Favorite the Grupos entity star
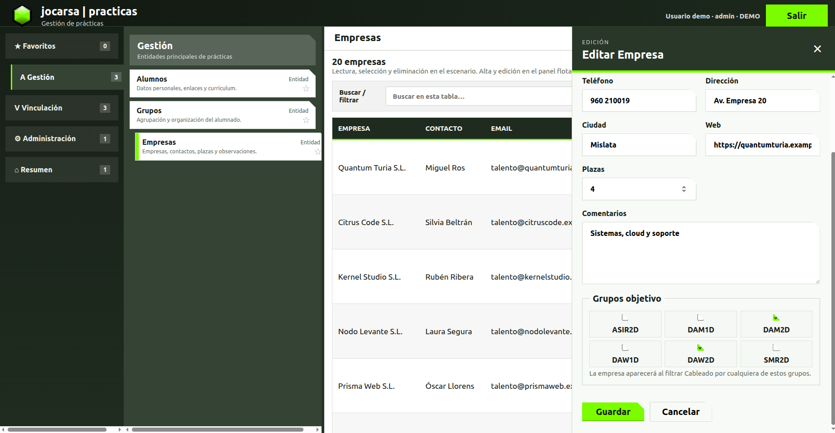835x433 pixels. [306, 120]
